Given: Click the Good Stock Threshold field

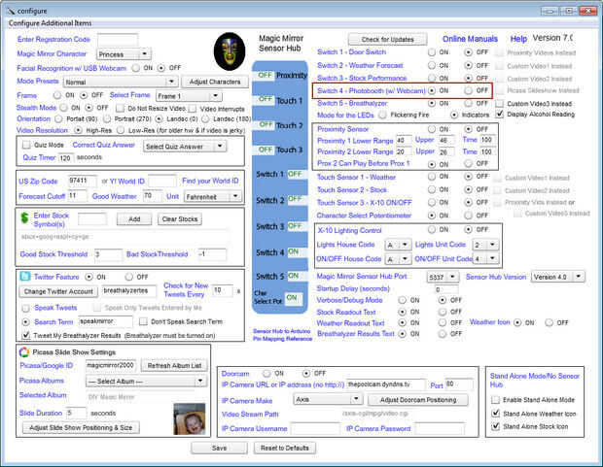Looking at the screenshot, I should pos(109,254).
